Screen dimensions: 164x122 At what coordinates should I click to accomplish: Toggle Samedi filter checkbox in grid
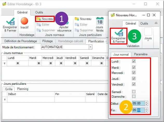(x=87, y=63)
